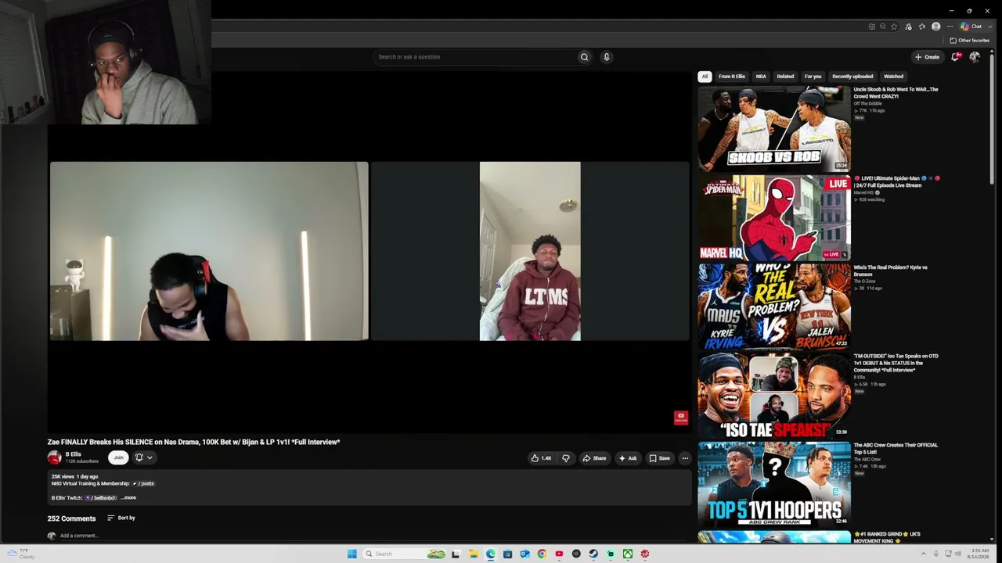Open browser profile avatar
The image size is (1002, 563).
pos(935,27)
